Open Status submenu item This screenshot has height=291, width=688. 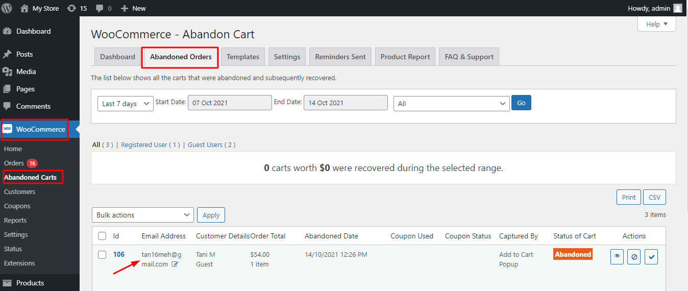pyautogui.click(x=13, y=249)
